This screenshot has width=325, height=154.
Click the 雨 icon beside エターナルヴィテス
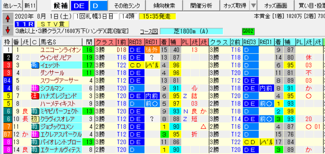(x=35, y=149)
